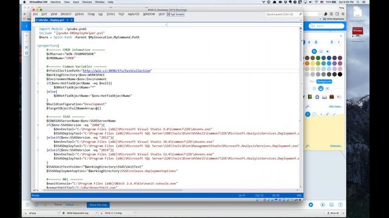The width and height of the screenshot is (389, 218).
Task: Click the small plus icon above note area
Action: (x=321, y=114)
